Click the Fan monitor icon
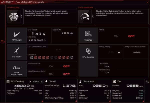This screenshot has width=150, height=103. (114, 81)
